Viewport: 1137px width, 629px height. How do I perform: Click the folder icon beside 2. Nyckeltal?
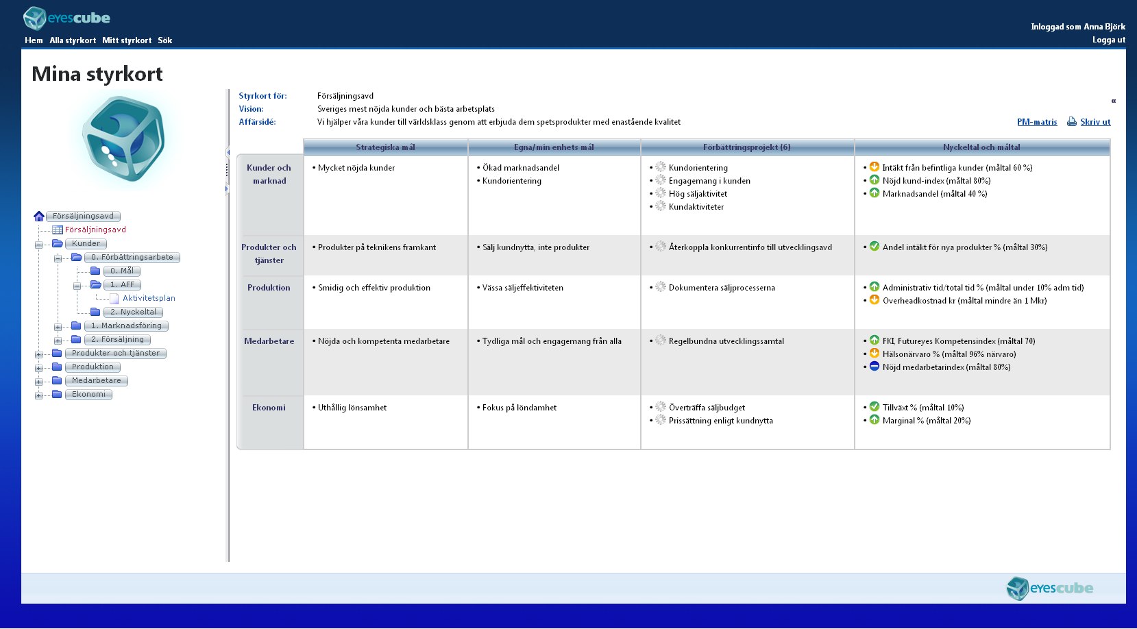[95, 312]
